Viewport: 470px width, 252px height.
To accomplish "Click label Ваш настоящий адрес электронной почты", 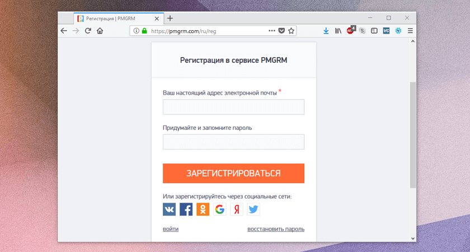I will pos(220,93).
